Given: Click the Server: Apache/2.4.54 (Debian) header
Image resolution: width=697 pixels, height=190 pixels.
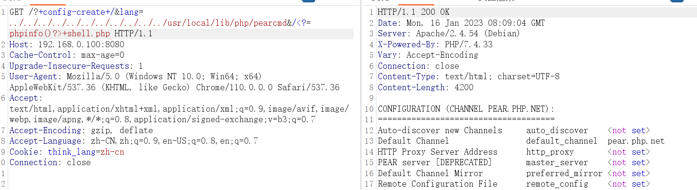Looking at the screenshot, I should (449, 33).
